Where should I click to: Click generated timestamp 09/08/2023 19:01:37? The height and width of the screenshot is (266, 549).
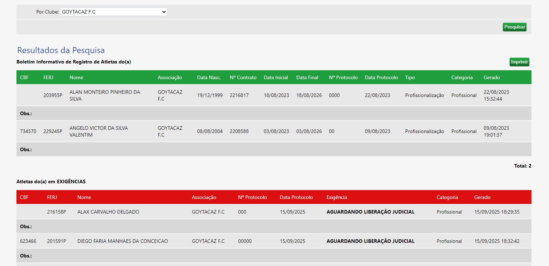point(496,131)
